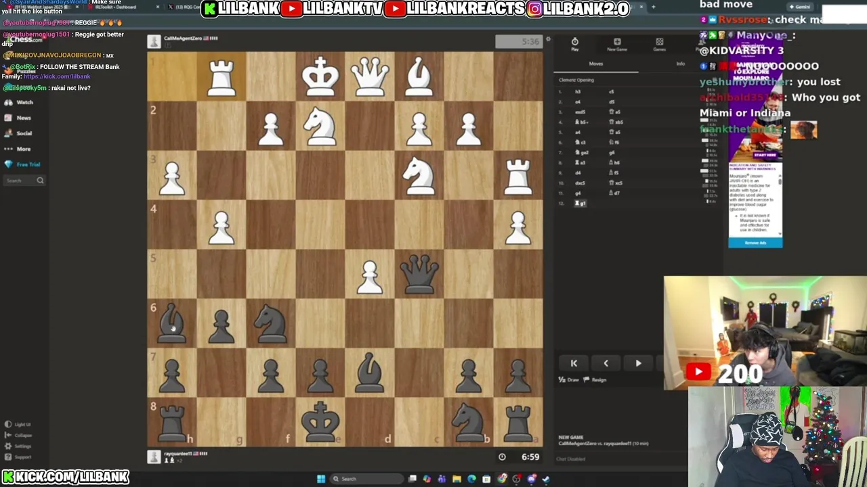This screenshot has width=867, height=487.
Task: Open the kick.com/lilbank link in chat
Action: 57,76
